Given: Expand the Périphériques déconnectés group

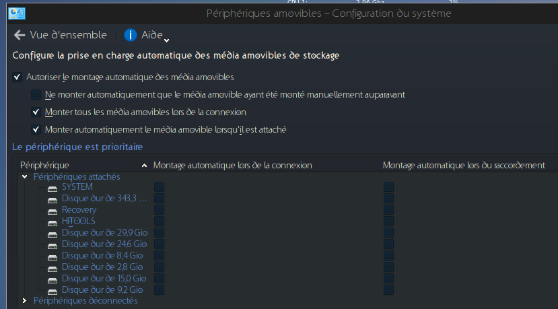Looking at the screenshot, I should (24, 301).
